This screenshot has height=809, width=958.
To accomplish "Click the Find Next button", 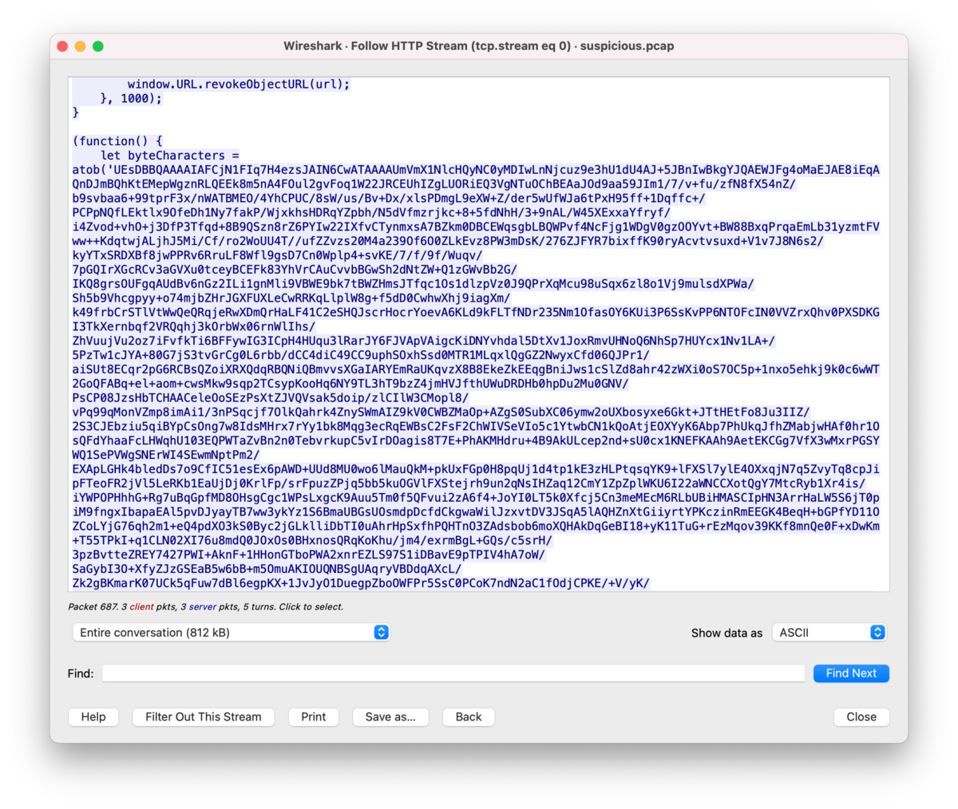I will pyautogui.click(x=851, y=673).
